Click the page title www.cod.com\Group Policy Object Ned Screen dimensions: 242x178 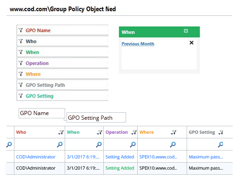[63, 9]
